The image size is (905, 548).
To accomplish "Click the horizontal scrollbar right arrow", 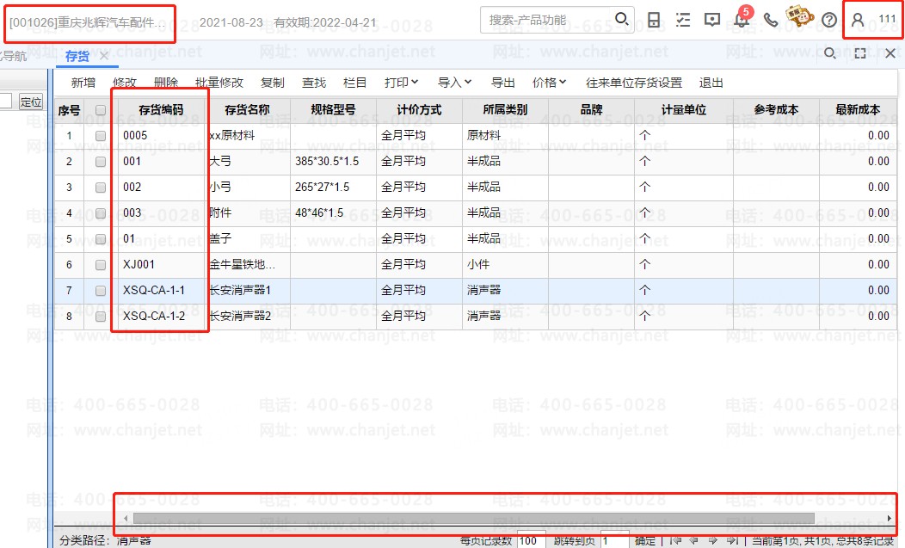I will [x=890, y=518].
